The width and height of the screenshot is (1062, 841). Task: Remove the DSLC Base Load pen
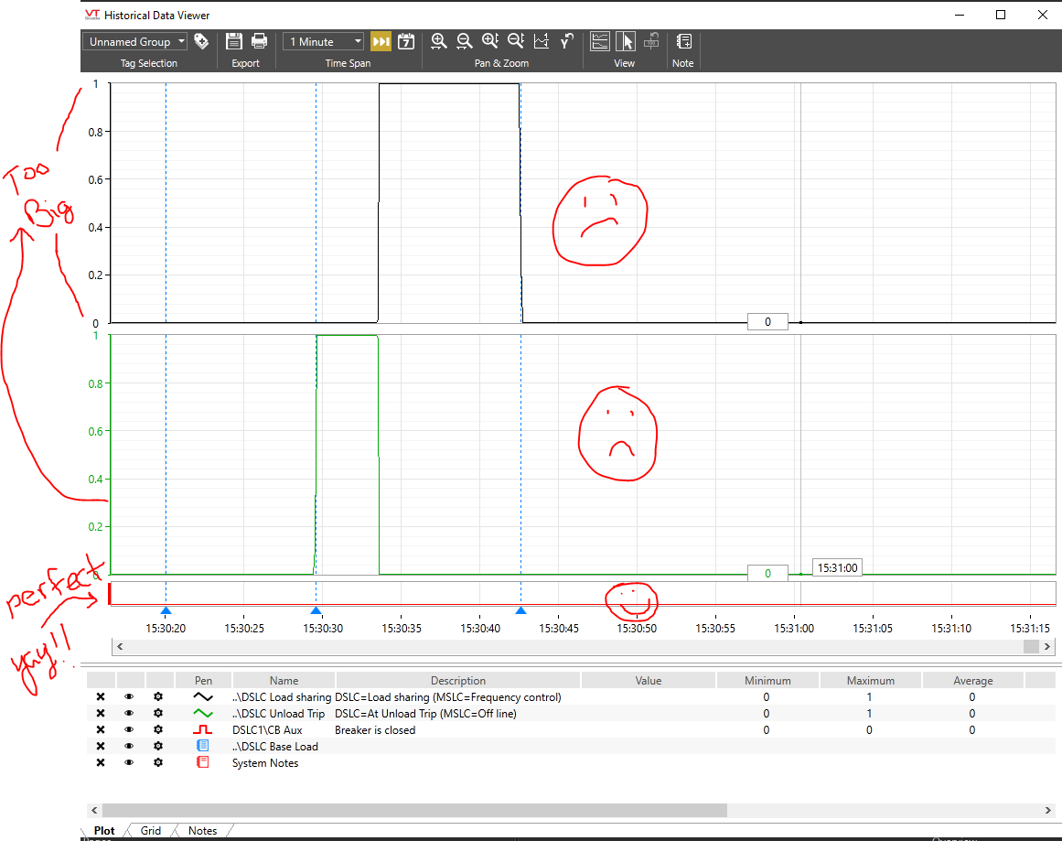pos(101,746)
